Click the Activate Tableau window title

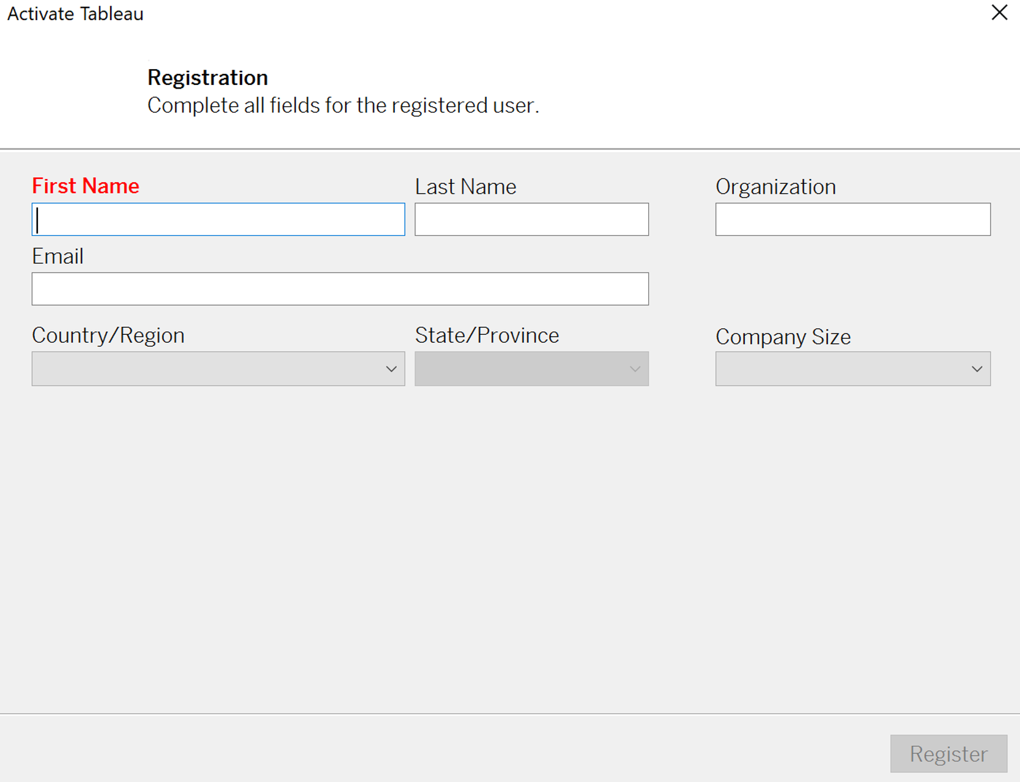pos(75,13)
